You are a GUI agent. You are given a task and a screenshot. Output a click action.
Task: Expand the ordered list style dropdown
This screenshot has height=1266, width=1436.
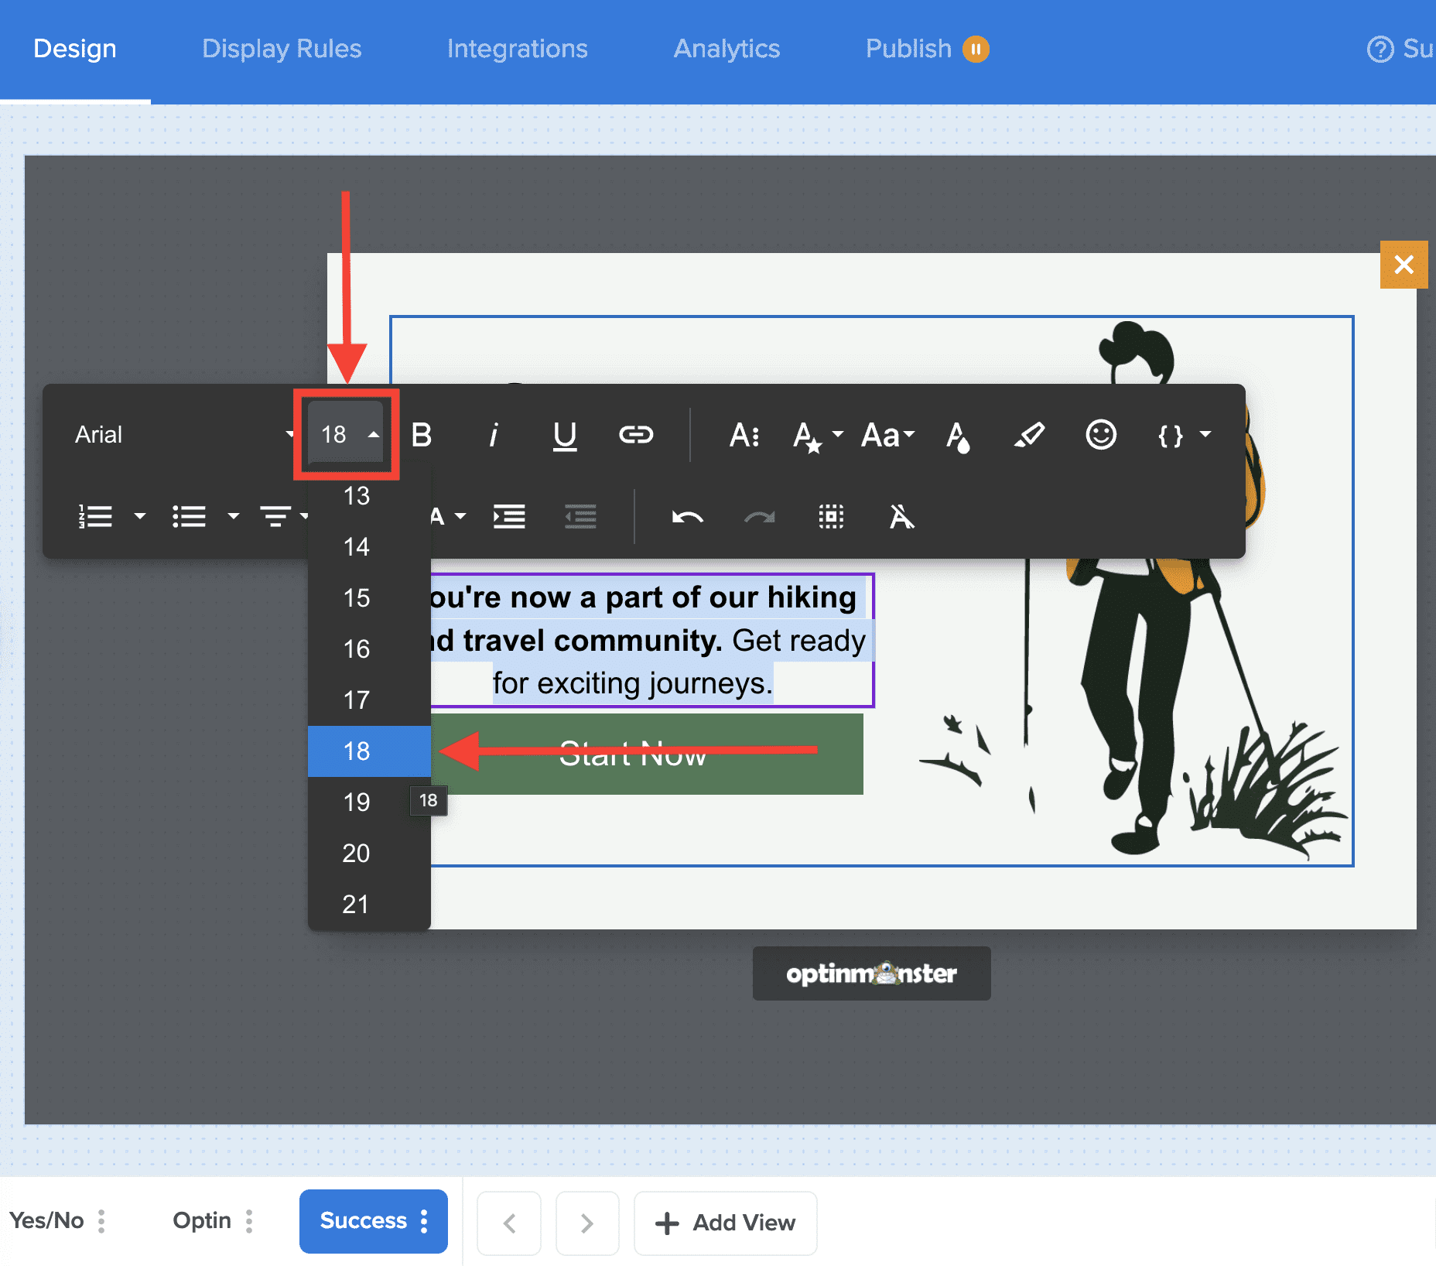140,516
